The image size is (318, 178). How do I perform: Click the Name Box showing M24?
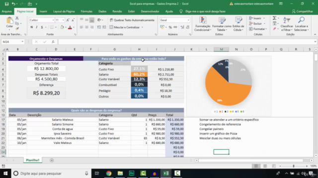pyautogui.click(x=13, y=42)
